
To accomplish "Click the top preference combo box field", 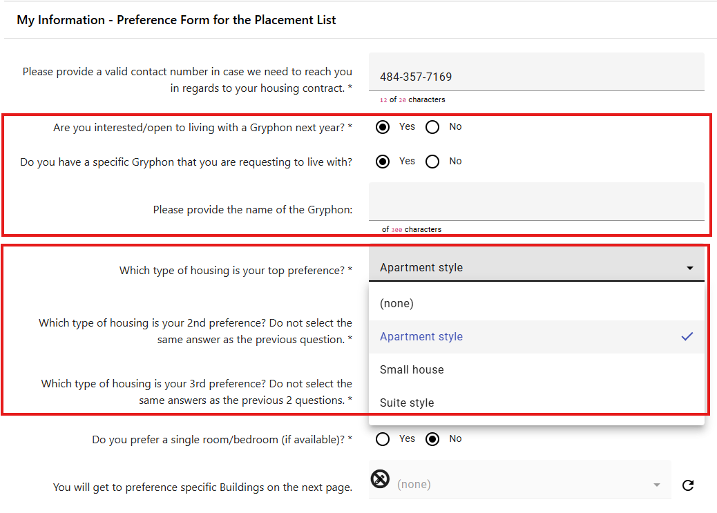I will pos(525,268).
